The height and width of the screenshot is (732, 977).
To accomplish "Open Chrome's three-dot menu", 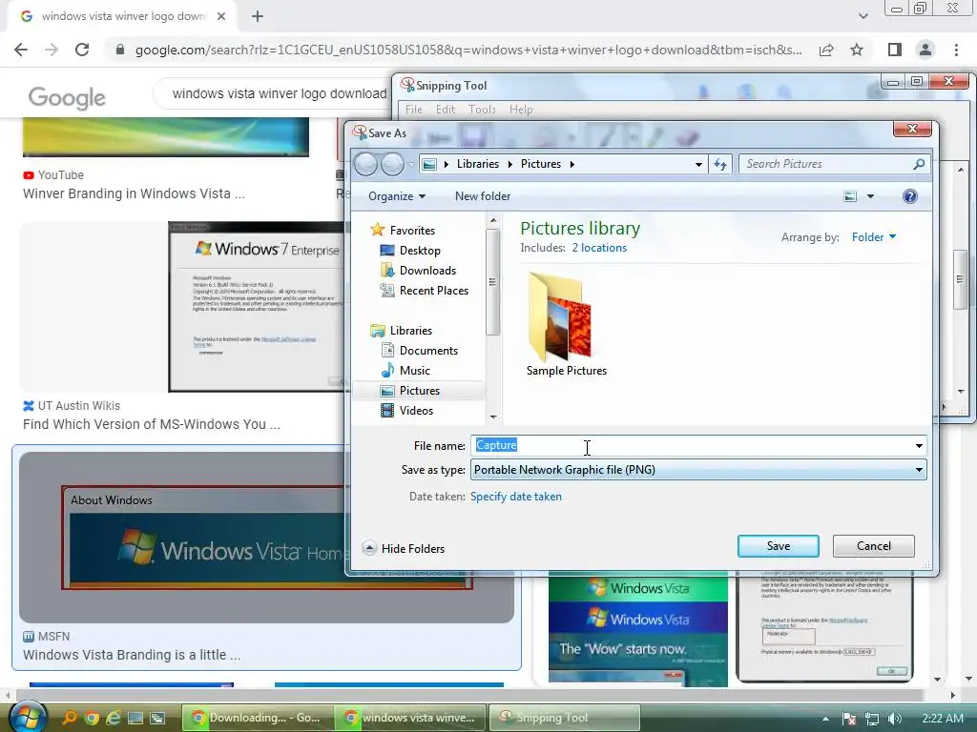I will click(x=956, y=50).
